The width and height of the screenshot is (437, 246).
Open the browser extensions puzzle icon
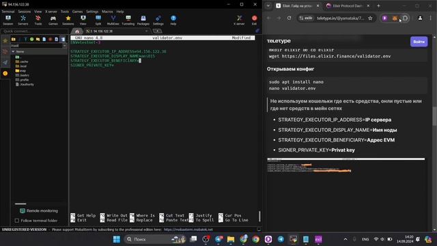coord(405,18)
